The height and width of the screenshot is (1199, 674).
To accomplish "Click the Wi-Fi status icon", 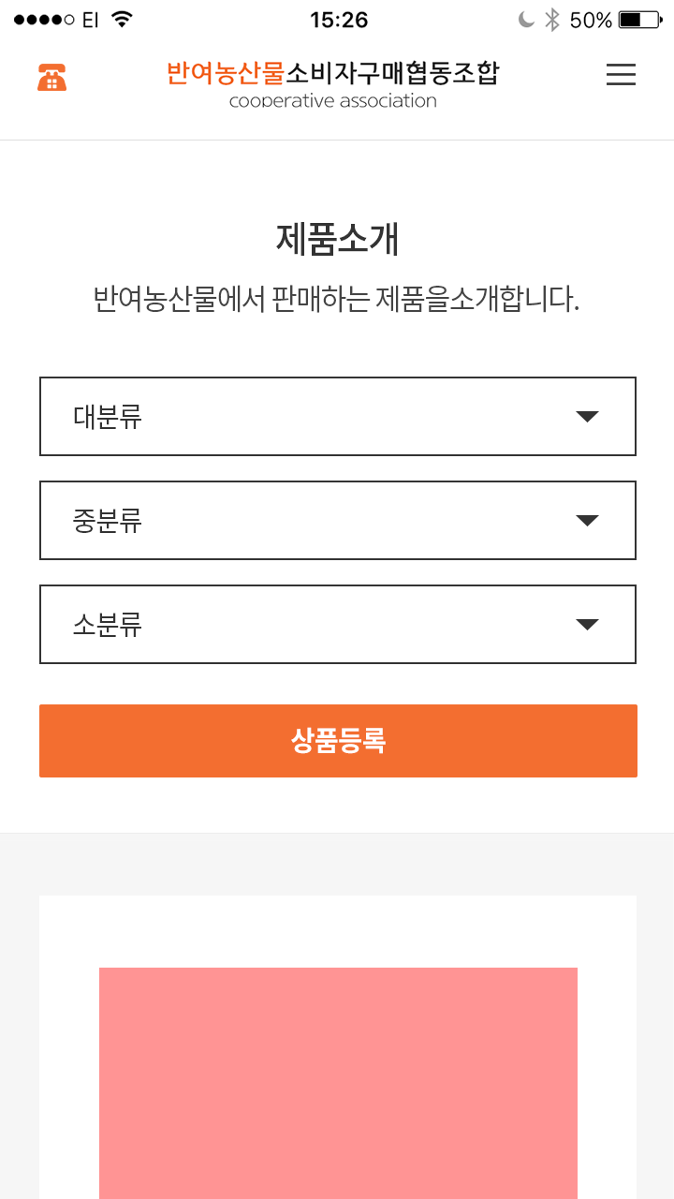I will click(x=122, y=20).
